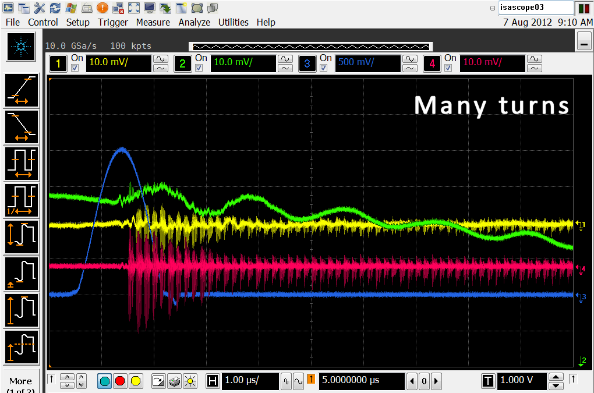
Task: Click the 1.00 µs/ horizontal scale field
Action: (x=250, y=381)
